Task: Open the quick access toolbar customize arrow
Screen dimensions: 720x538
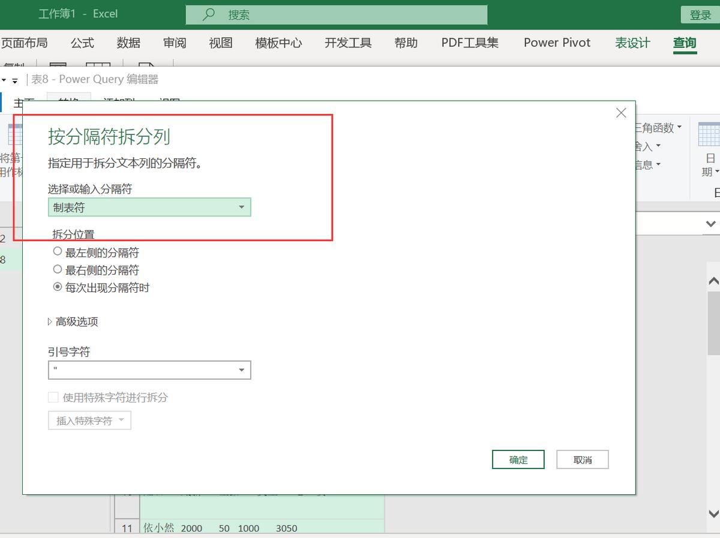Action: pyautogui.click(x=13, y=80)
